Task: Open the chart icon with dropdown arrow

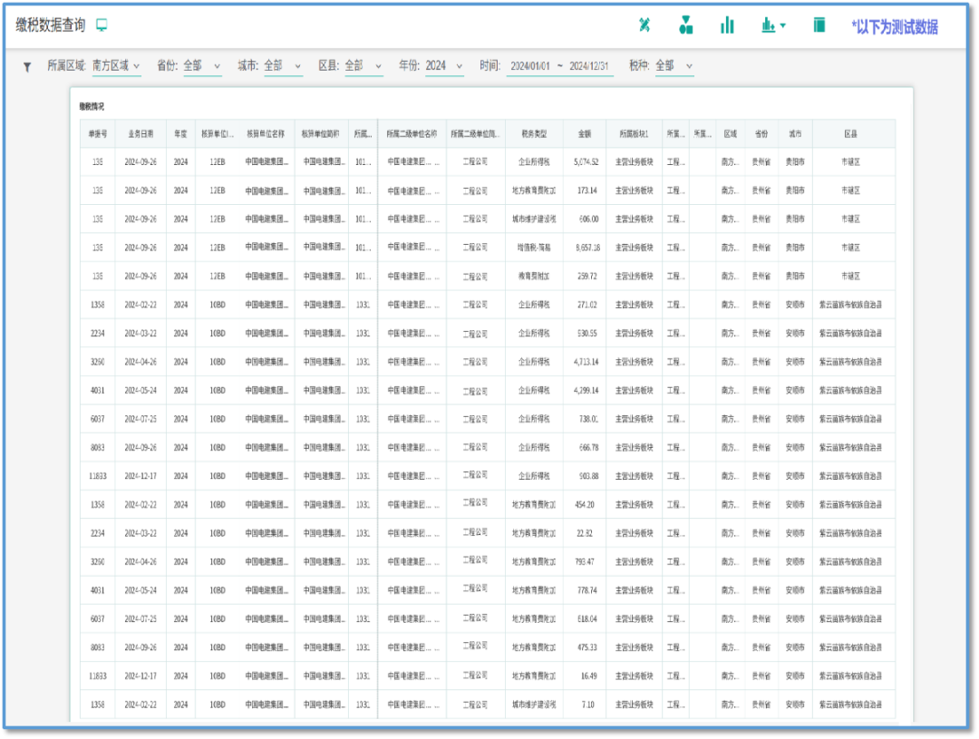Action: pos(773,25)
